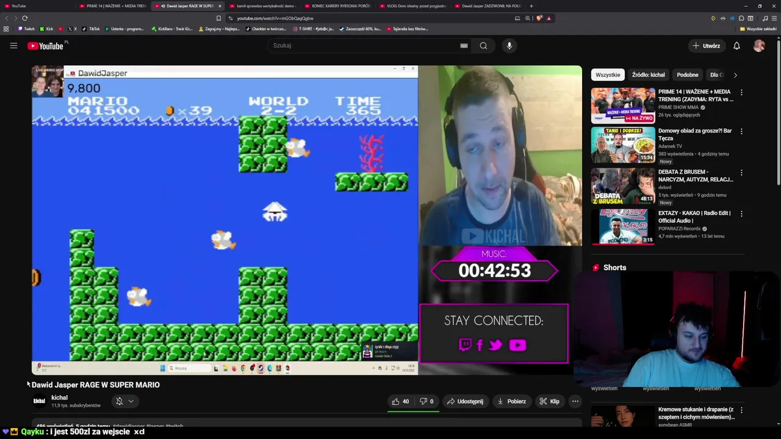Open the kichal channel avatar
This screenshot has height=439, width=781.
[x=39, y=401]
